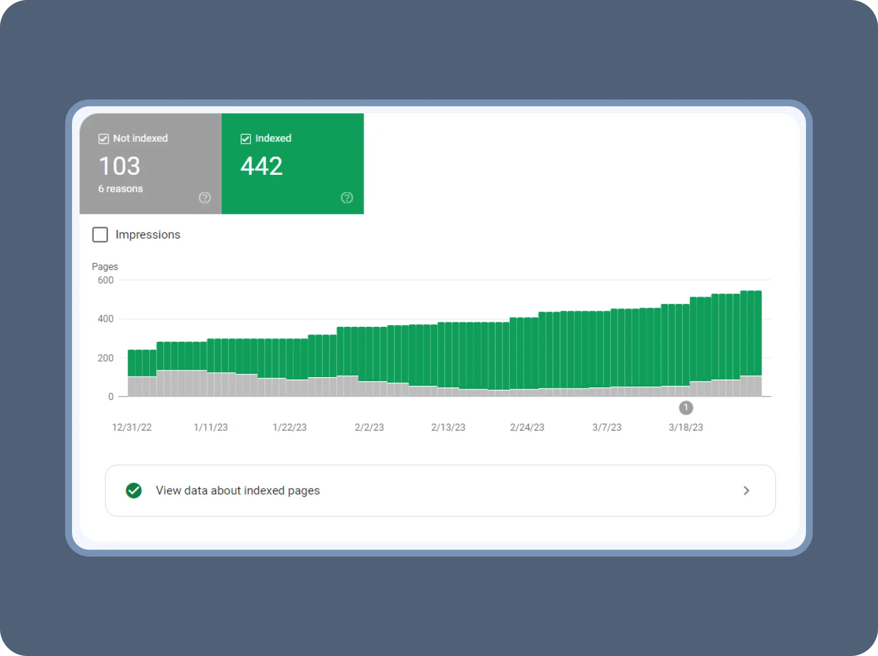Click the 3/18/23 date label
Viewport: 878px width, 656px height.
[686, 427]
